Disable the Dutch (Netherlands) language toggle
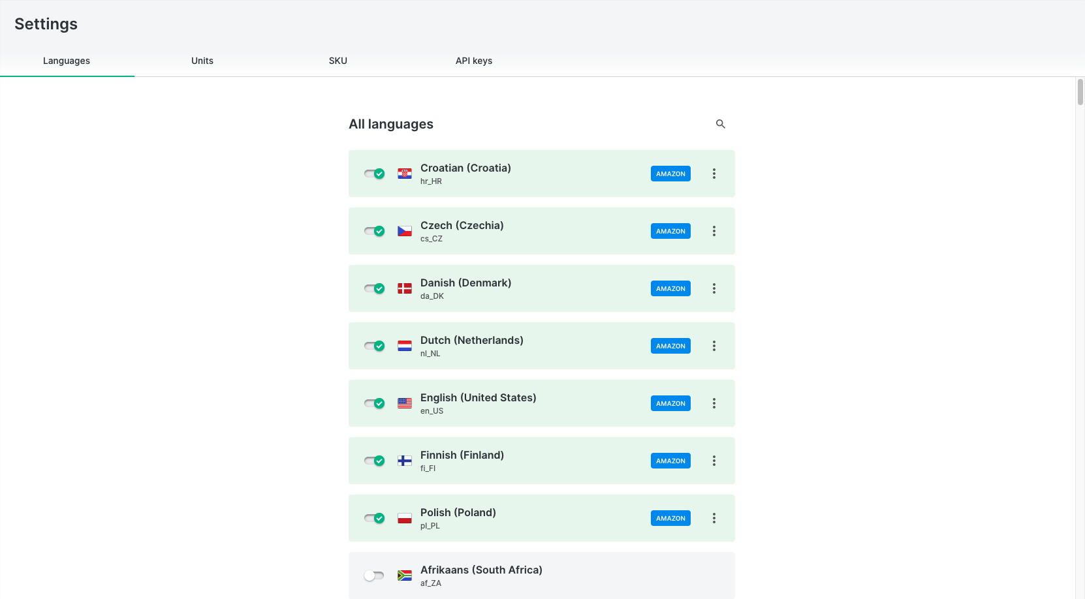1085x599 pixels. tap(374, 346)
